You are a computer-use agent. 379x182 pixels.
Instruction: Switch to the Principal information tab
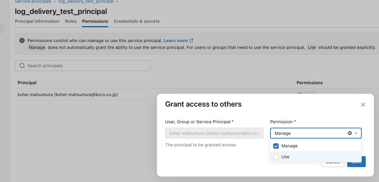coord(37,21)
